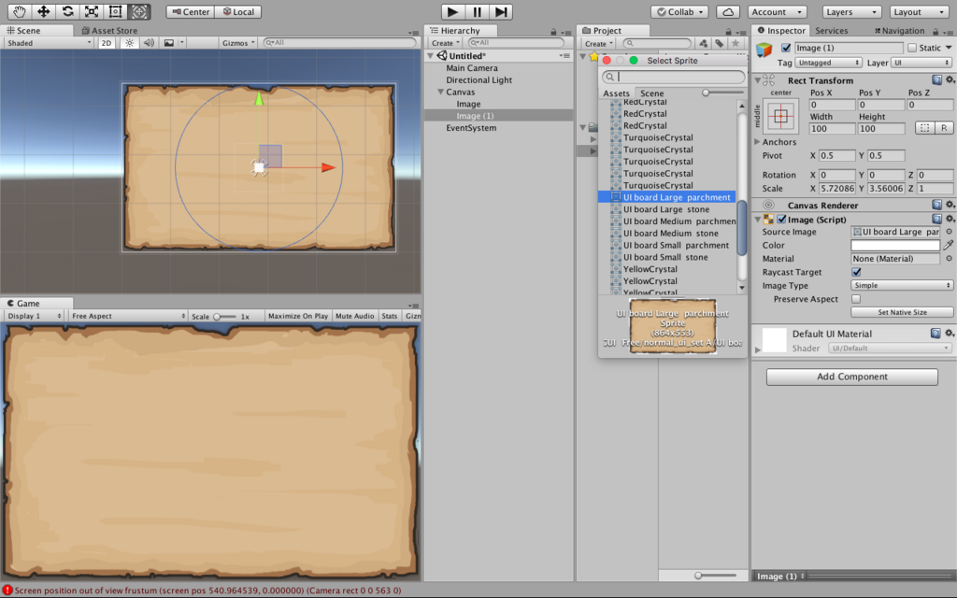957x598 pixels.
Task: Toggle Mute Audio in Game view
Action: tap(354, 316)
